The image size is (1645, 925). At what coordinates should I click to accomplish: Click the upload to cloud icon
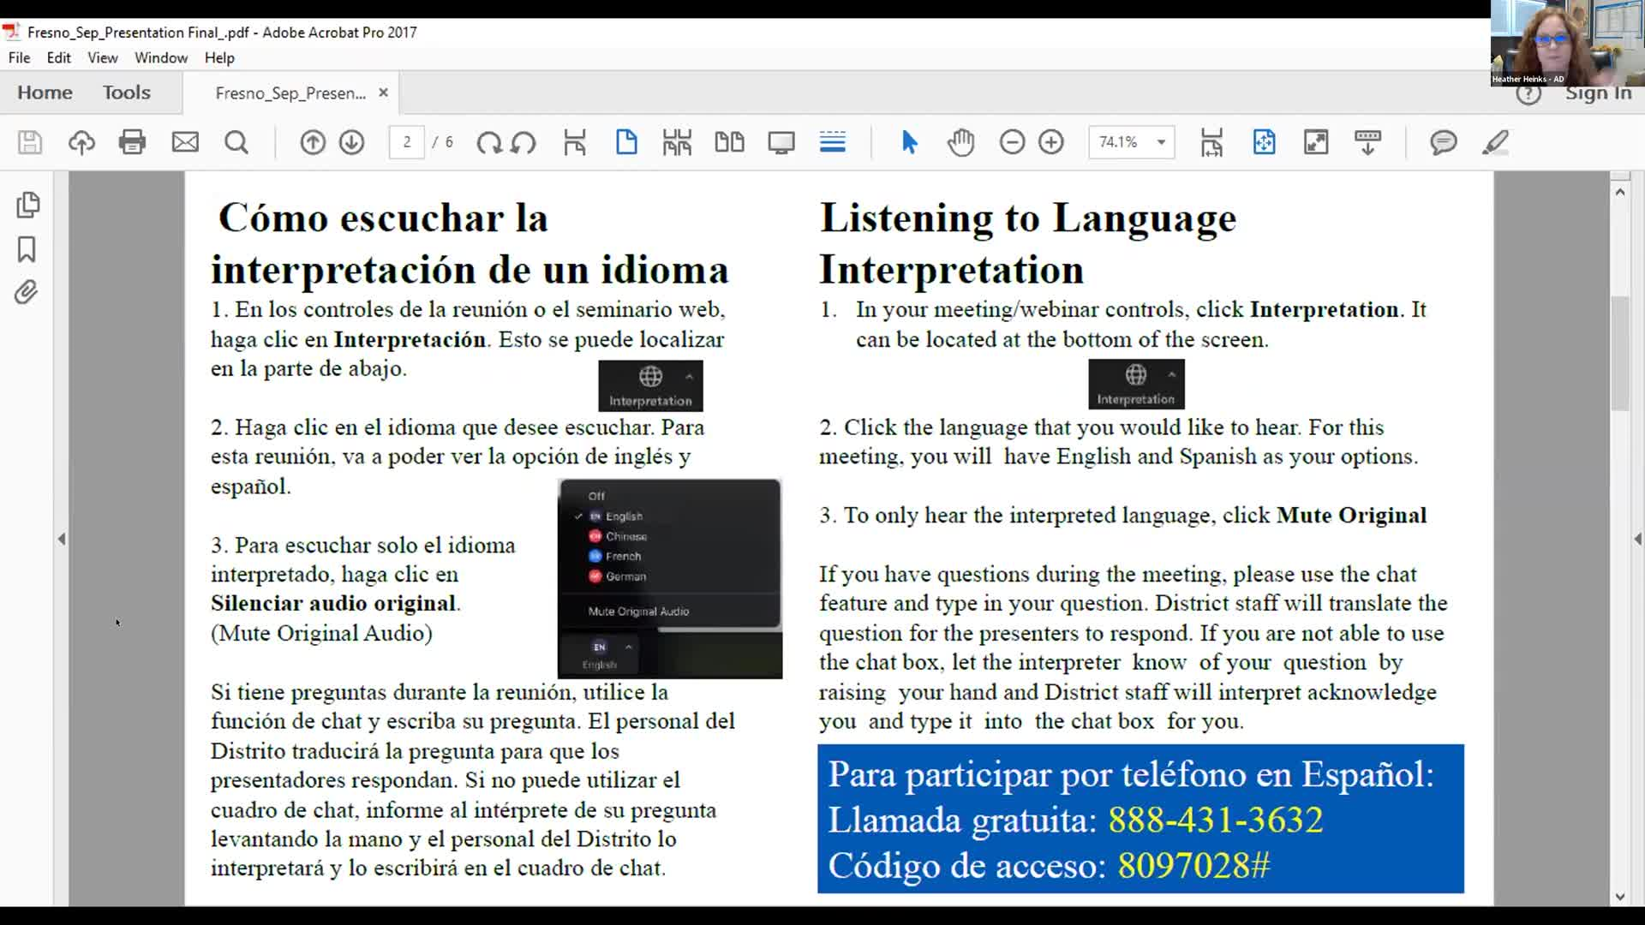tap(81, 142)
